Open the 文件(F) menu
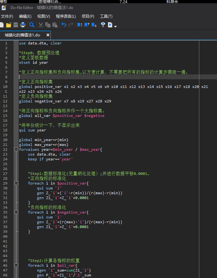217x278 pixels. click(x=7, y=16)
